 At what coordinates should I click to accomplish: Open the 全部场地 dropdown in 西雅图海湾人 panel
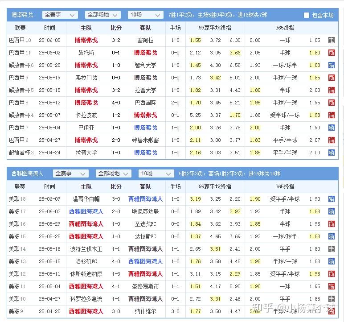pos(114,173)
